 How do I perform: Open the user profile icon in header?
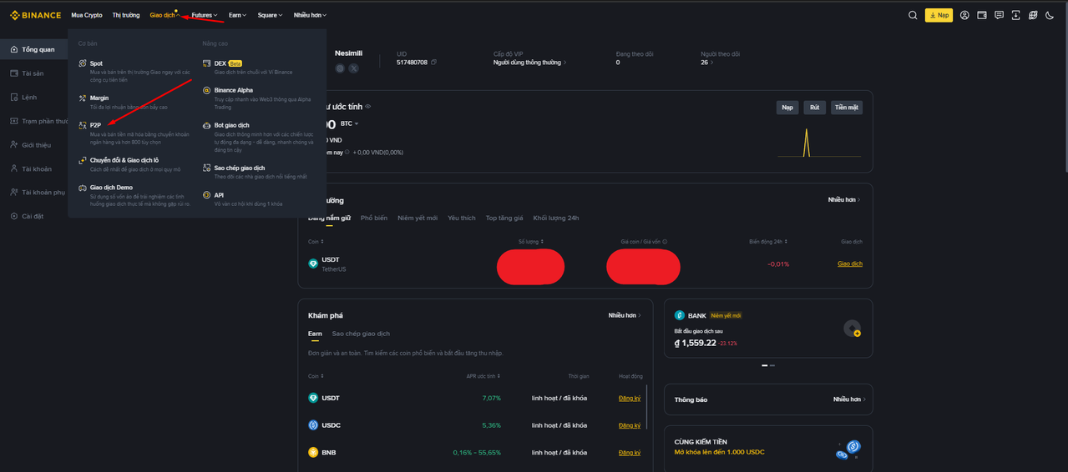pyautogui.click(x=964, y=15)
